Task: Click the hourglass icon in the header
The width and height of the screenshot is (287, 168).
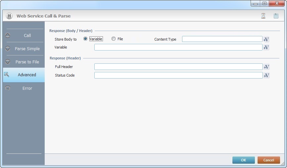Action: (263, 16)
